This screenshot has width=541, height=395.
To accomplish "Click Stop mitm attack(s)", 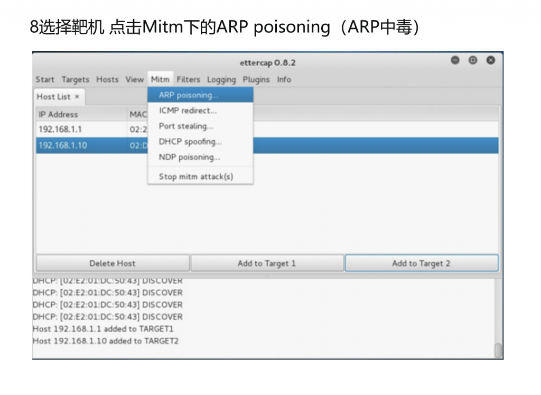I will (x=200, y=177).
